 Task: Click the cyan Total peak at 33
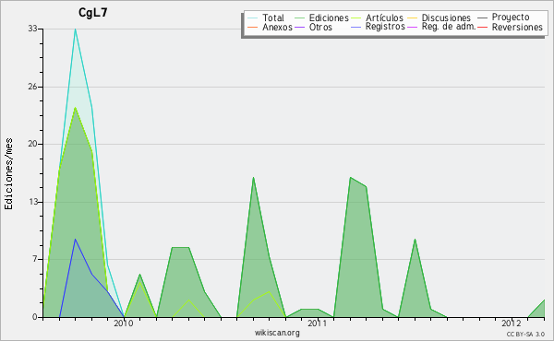76,29
